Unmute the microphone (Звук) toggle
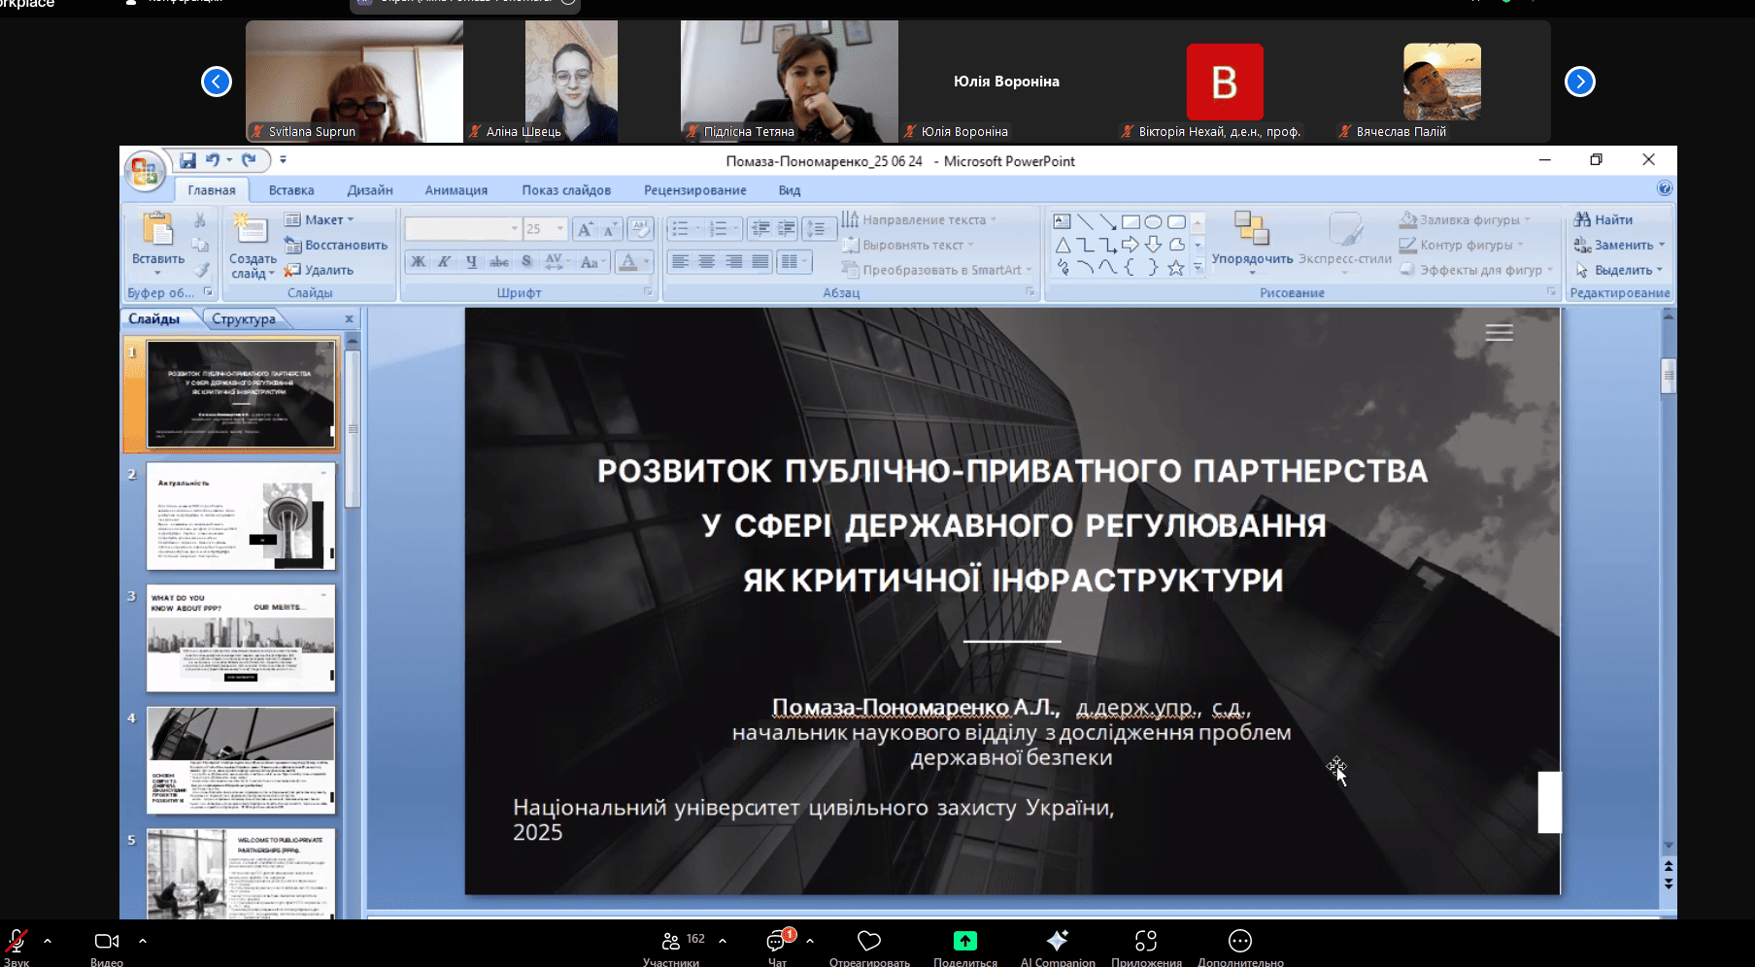The image size is (1755, 967). pos(17,941)
